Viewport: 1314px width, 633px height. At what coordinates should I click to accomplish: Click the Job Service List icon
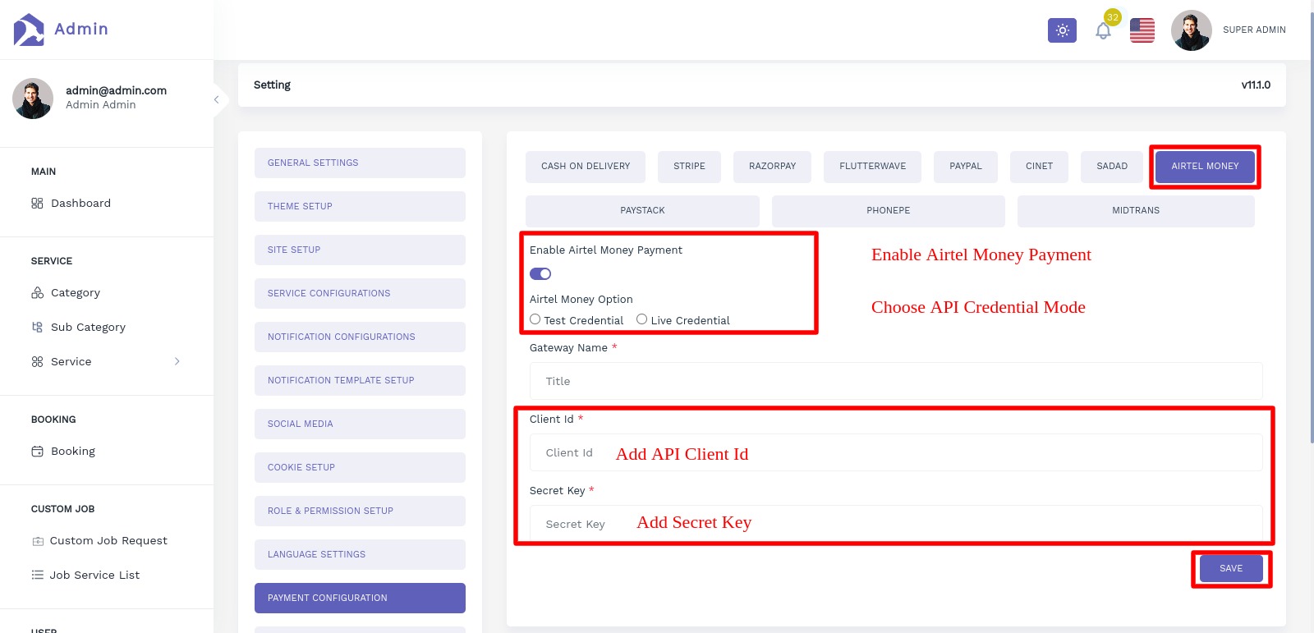click(x=37, y=575)
